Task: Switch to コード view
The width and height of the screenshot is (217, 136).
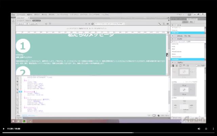Action: pyautogui.click(x=20, y=24)
